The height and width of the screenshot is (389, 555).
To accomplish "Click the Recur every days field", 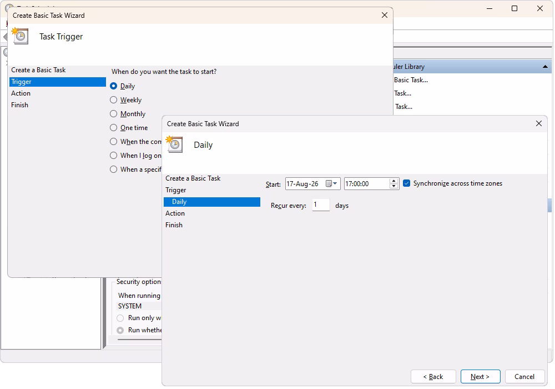I will (321, 205).
